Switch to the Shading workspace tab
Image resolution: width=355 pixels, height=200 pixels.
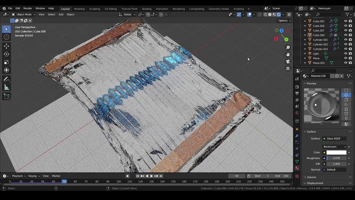[x=146, y=9]
